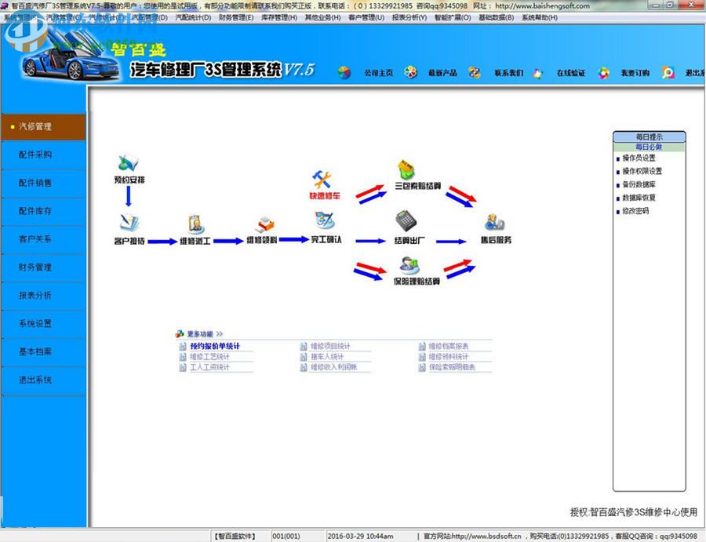706x542 pixels.
Task: Open the 其他业务(H) menu
Action: pos(323,17)
